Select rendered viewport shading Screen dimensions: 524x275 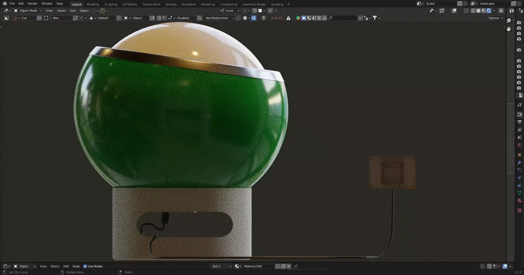tap(489, 10)
